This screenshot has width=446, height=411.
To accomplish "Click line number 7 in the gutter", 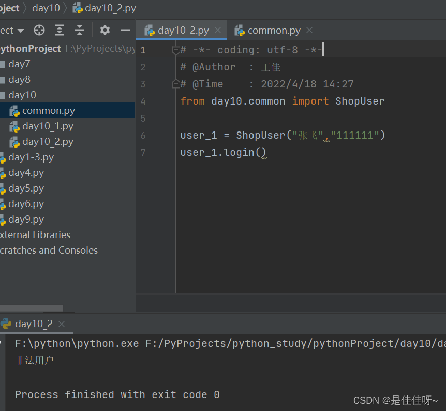I will [143, 153].
